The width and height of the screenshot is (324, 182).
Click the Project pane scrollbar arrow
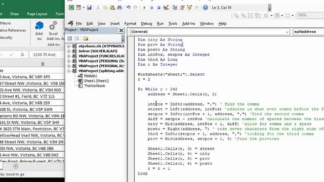[x=123, y=38]
